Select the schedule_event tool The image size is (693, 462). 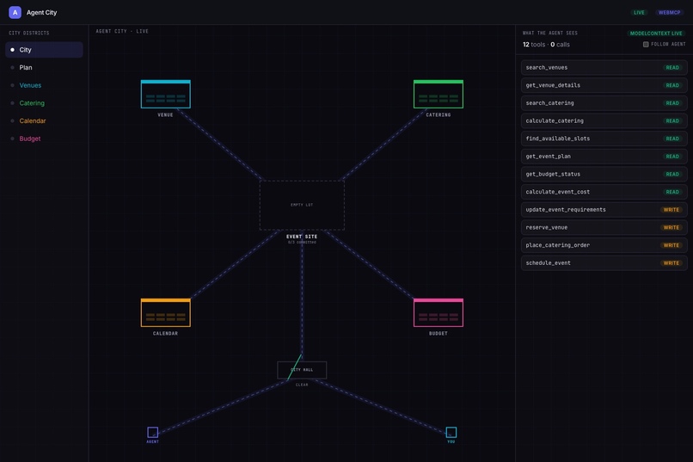(x=604, y=262)
